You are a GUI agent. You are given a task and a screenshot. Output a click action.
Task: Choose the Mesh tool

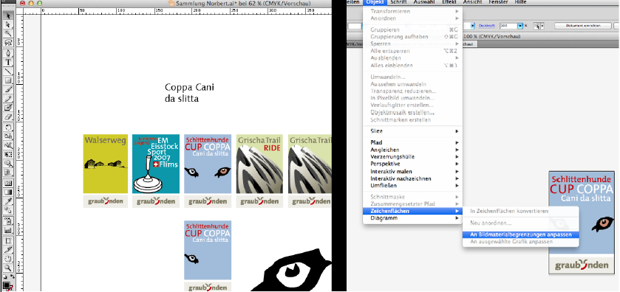tap(8, 183)
